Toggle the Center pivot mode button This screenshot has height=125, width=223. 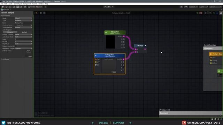click(32, 7)
